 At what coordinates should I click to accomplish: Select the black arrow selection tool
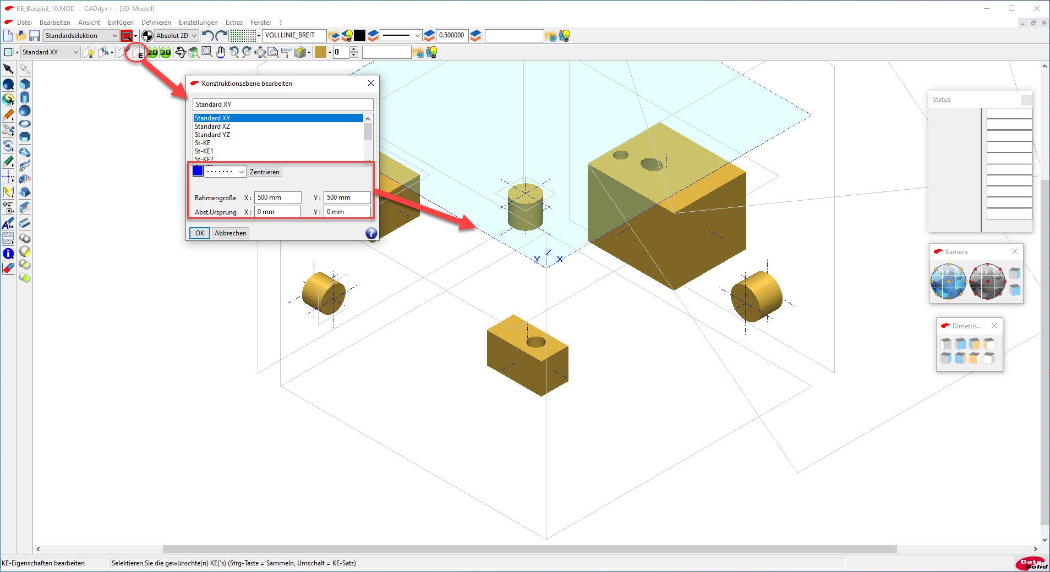(8, 69)
